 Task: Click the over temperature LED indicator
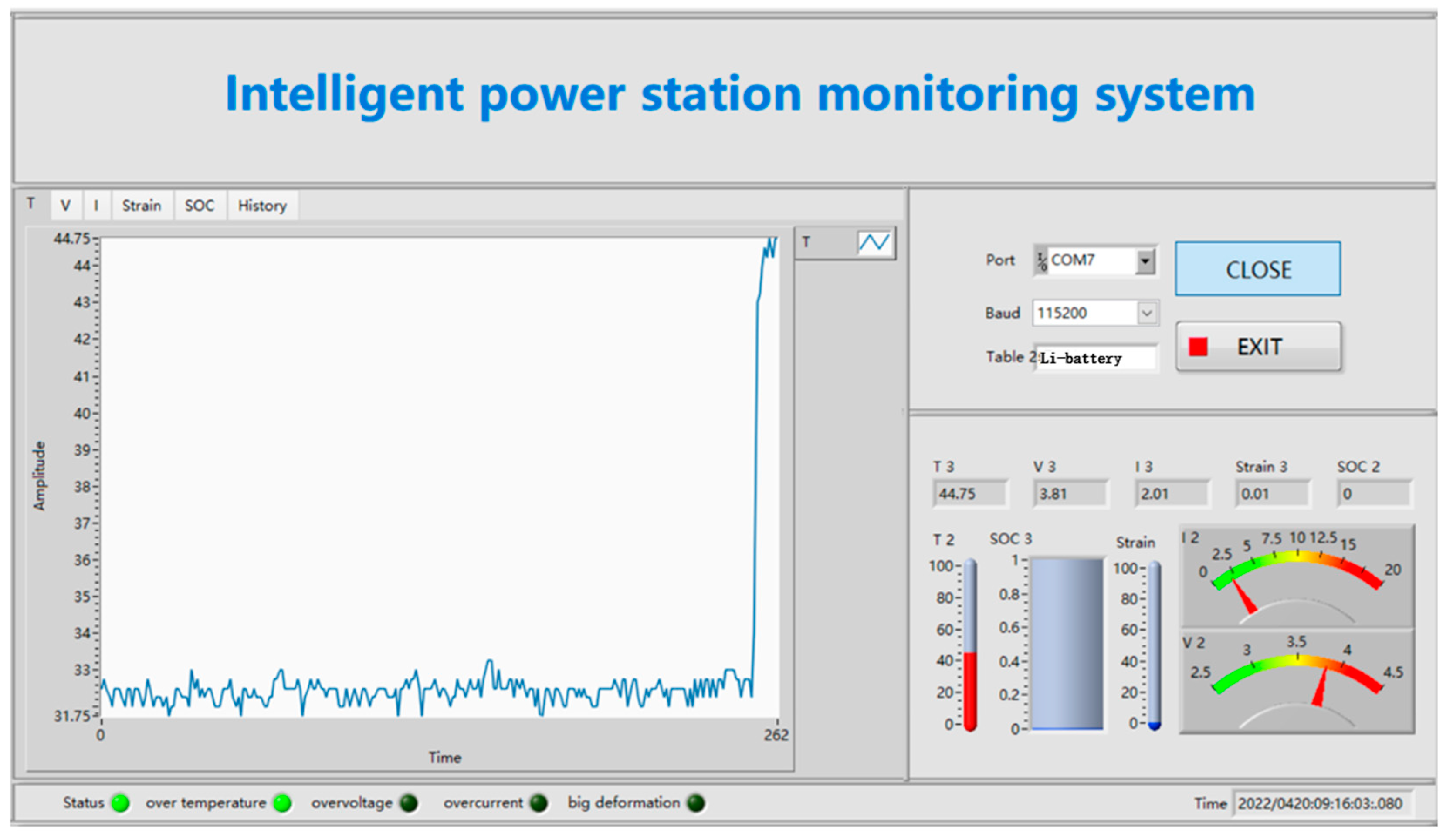(282, 803)
